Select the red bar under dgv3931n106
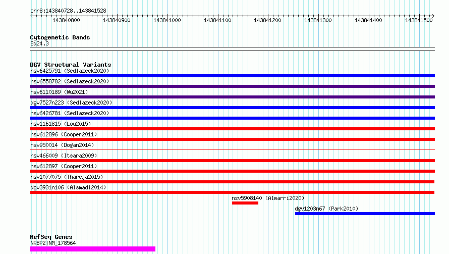 (232, 192)
